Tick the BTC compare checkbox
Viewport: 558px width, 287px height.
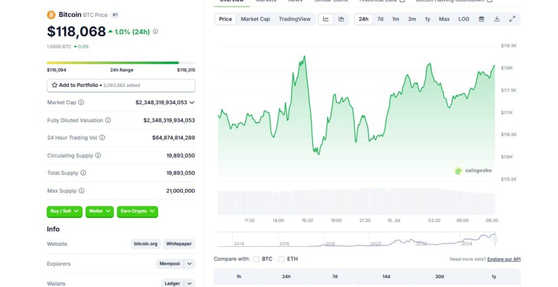pos(256,259)
